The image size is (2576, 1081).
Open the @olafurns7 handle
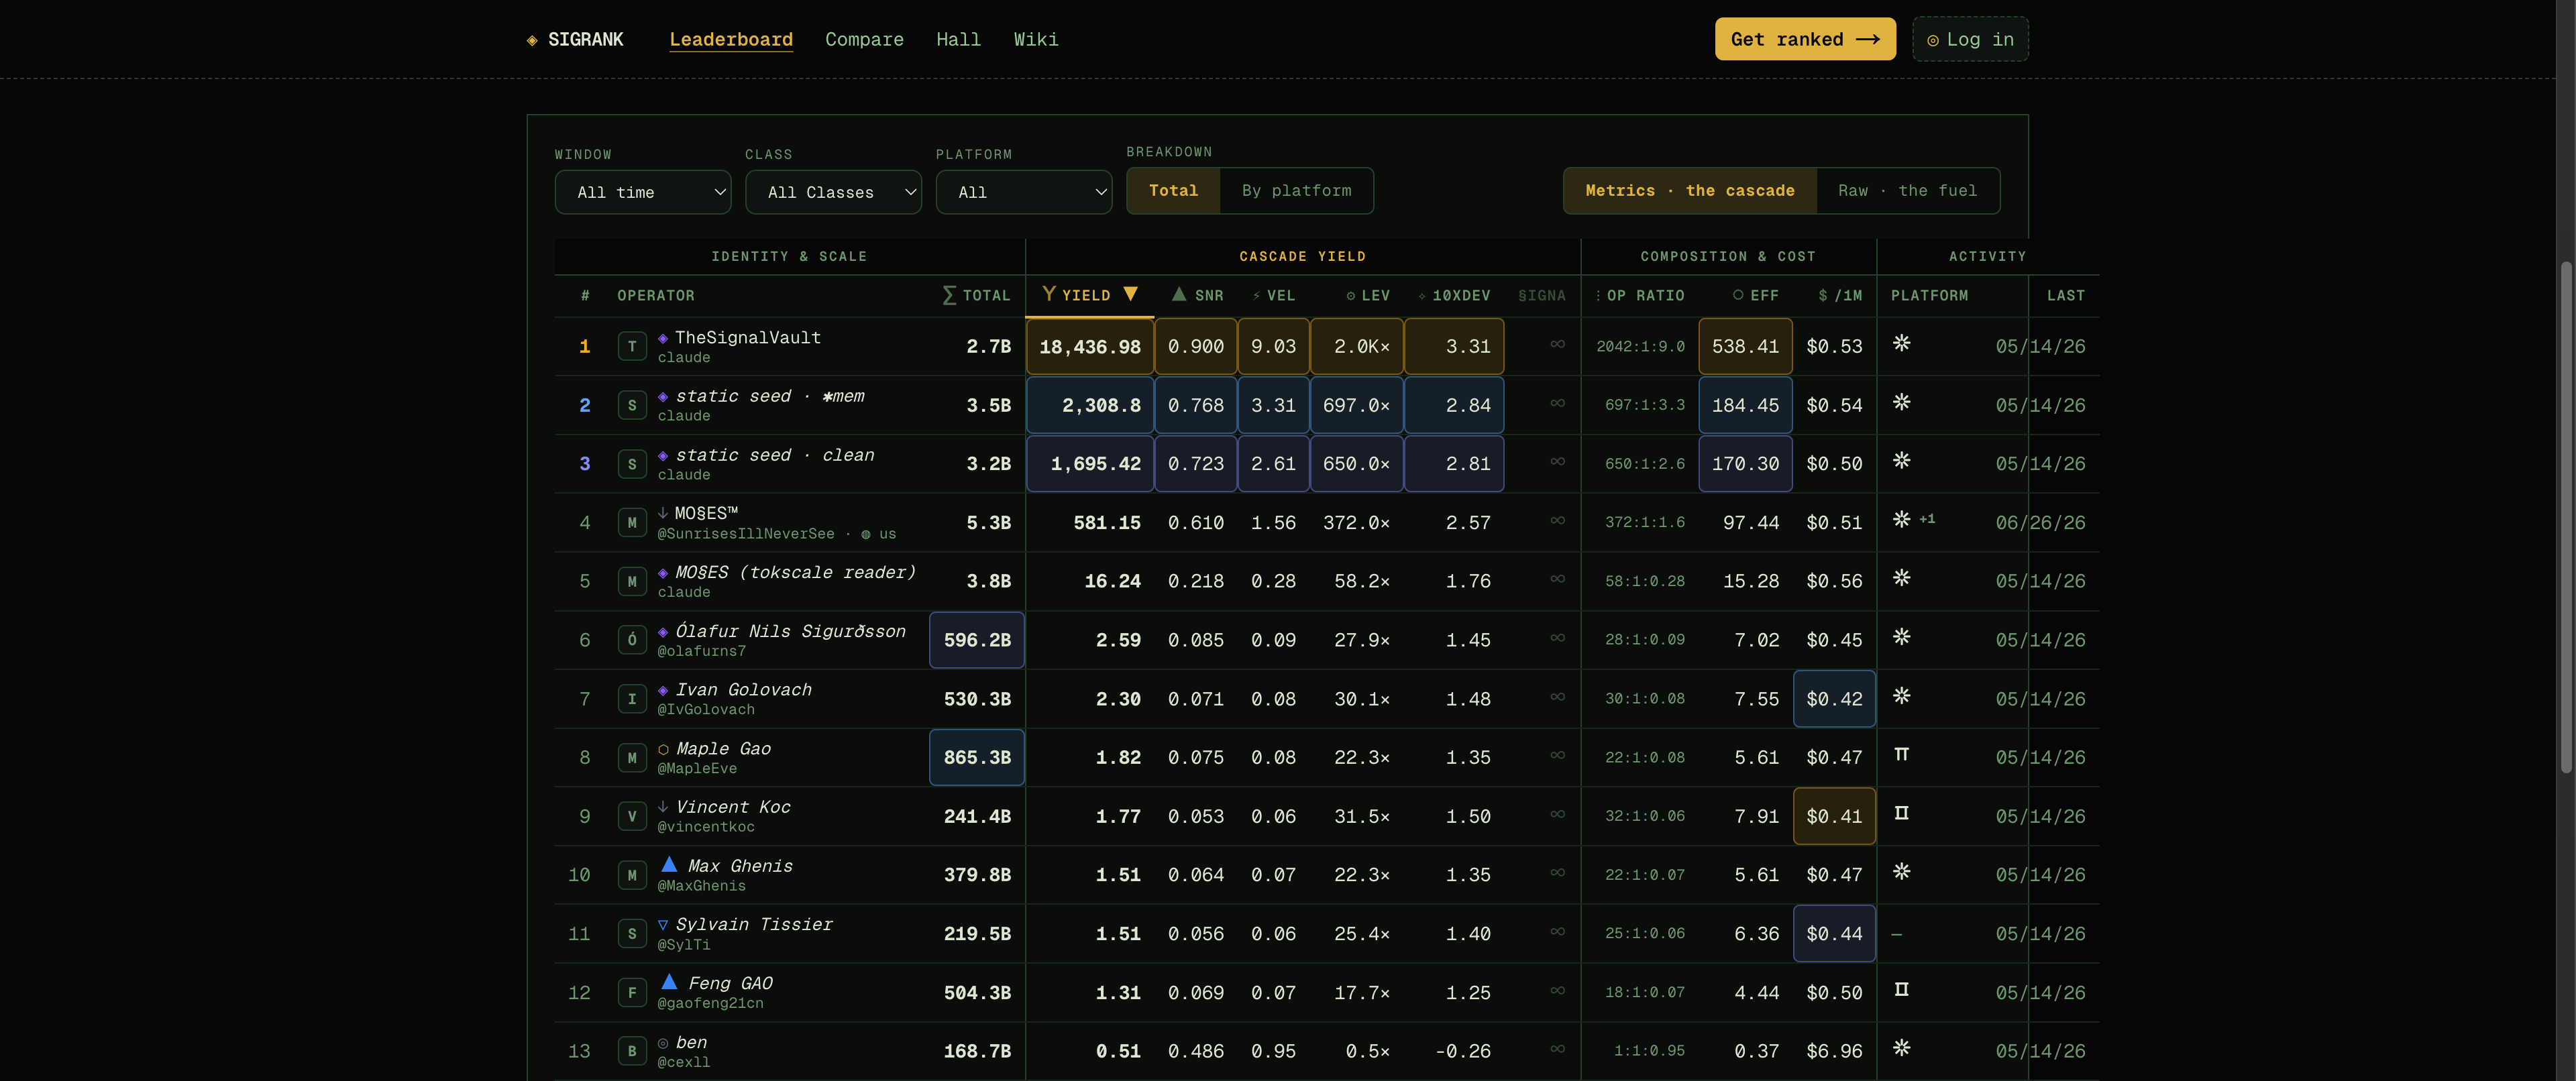[701, 651]
